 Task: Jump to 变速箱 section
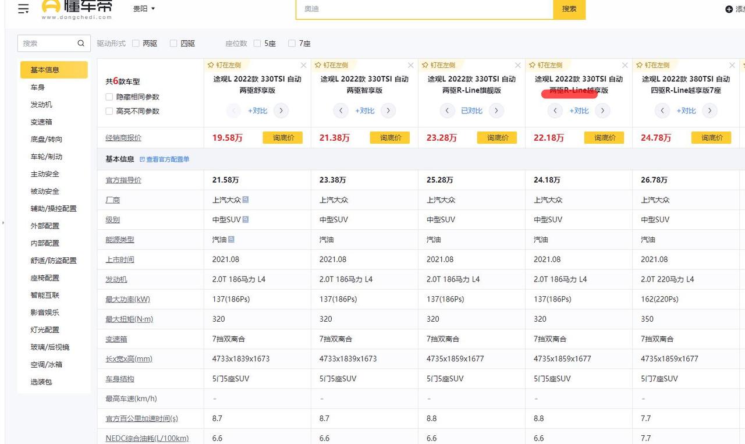pos(41,122)
